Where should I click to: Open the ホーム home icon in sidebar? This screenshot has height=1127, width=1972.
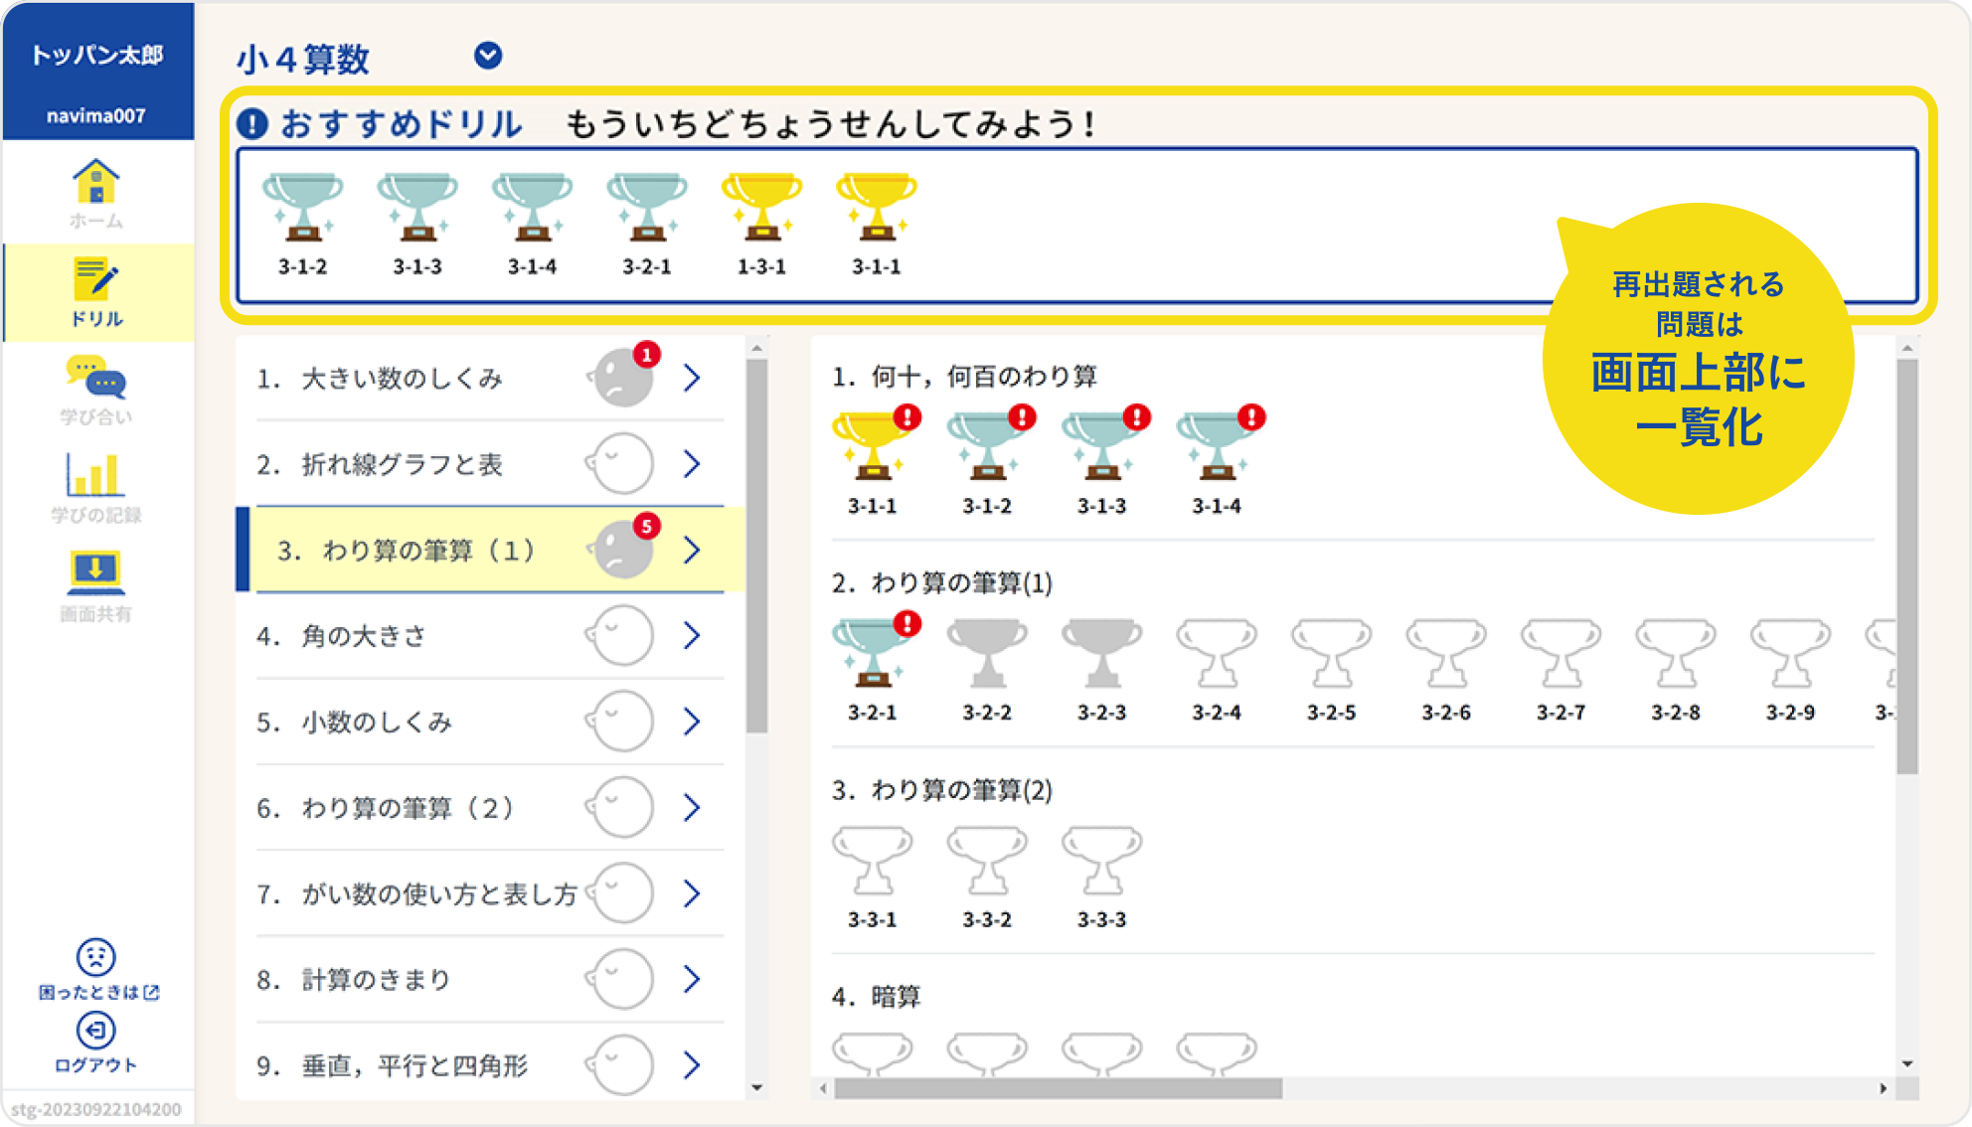(x=96, y=182)
